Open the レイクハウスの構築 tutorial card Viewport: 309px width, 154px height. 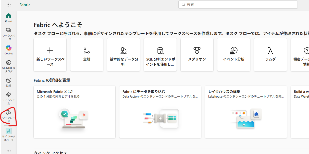[x=246, y=112]
